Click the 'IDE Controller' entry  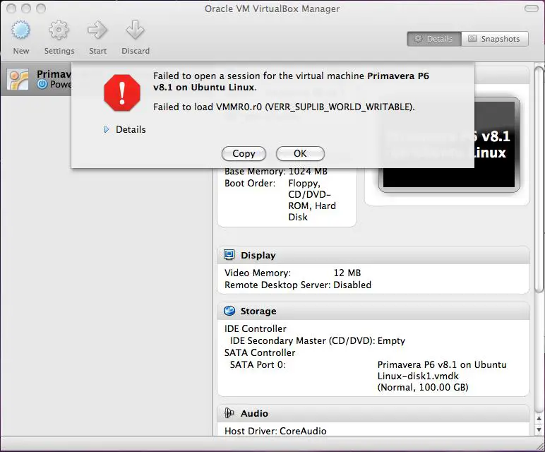[x=256, y=328]
